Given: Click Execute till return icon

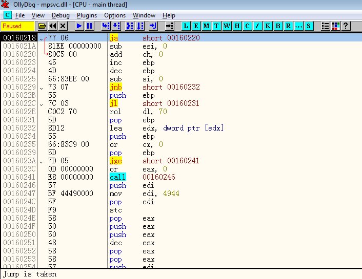Looking at the screenshot, I should pyautogui.click(x=153, y=26).
